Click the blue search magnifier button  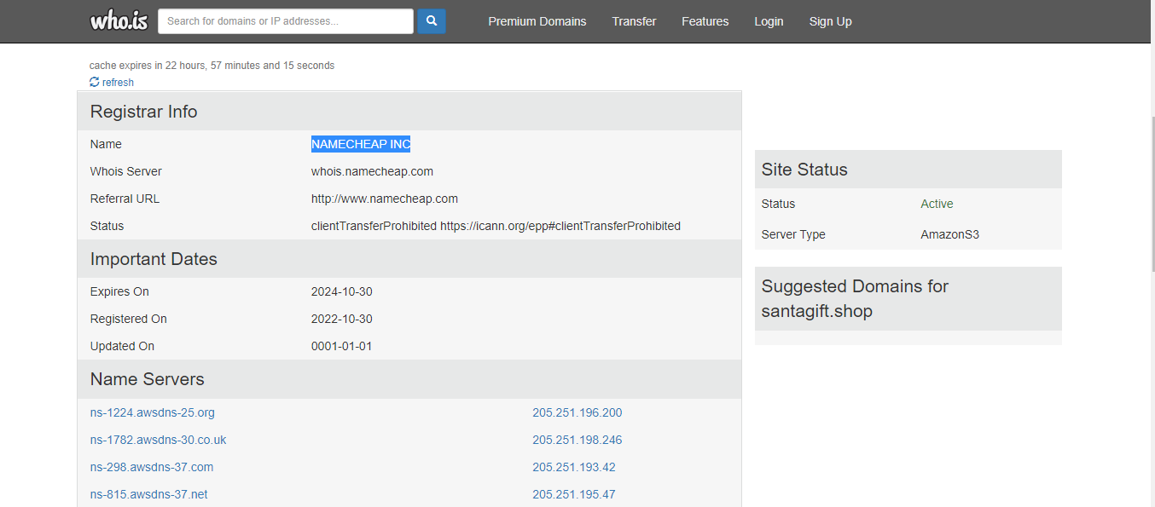pos(432,21)
